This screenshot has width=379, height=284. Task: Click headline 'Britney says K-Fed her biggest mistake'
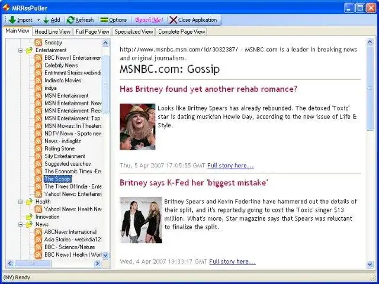(194, 183)
